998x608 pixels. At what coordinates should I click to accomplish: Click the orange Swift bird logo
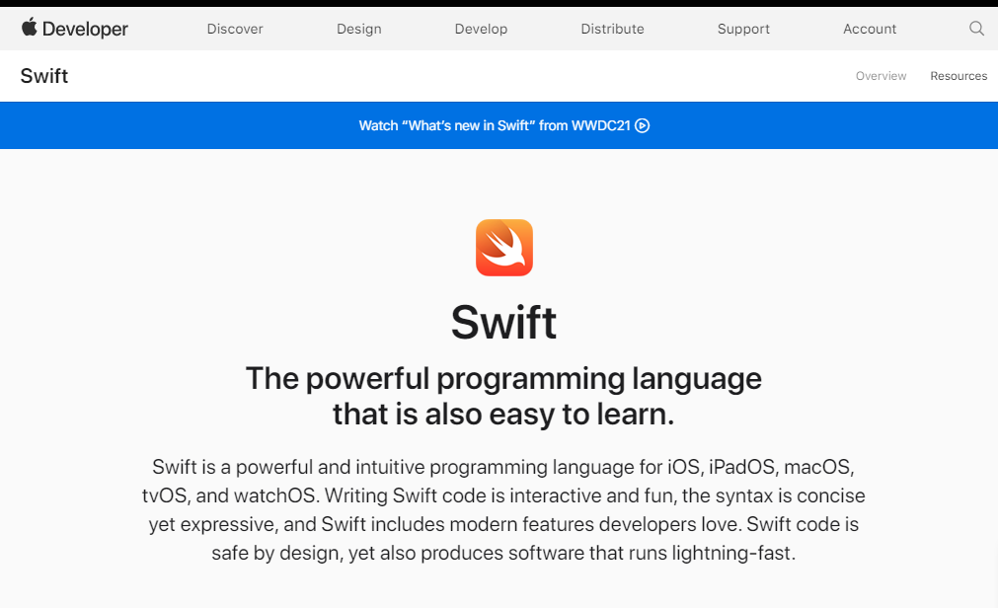[x=503, y=248]
